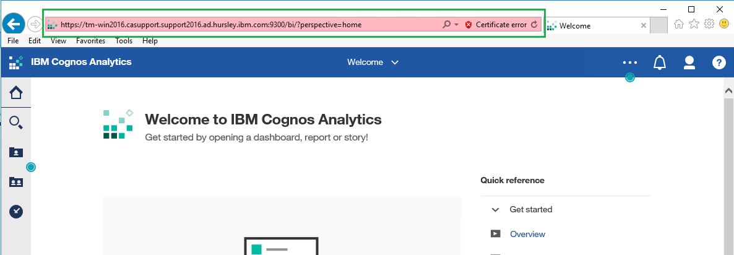Open My content folder icon
The width and height of the screenshot is (734, 255).
pyautogui.click(x=16, y=152)
